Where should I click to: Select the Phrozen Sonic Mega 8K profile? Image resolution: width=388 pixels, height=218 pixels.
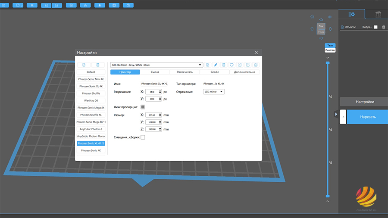pos(91,108)
